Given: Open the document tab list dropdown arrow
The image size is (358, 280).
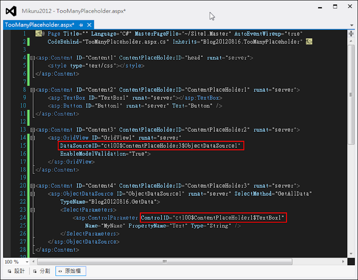Looking at the screenshot, I should pyautogui.click(x=352, y=25).
